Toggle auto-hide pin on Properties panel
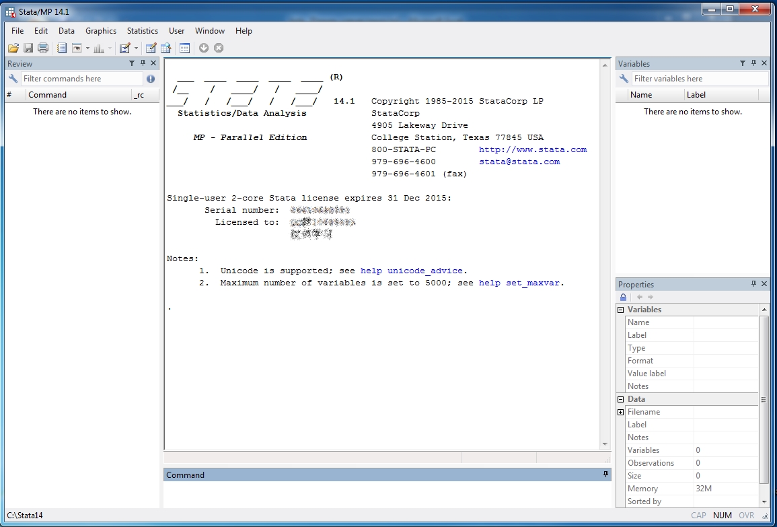The height and width of the screenshot is (527, 777). [x=753, y=283]
